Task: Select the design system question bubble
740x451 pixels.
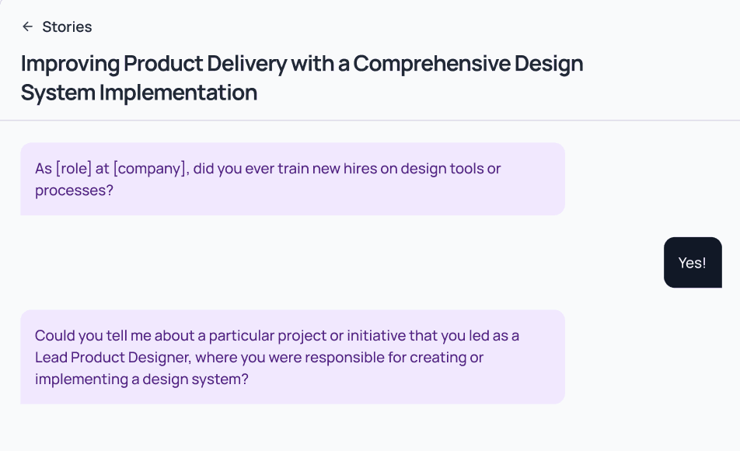Action: point(292,357)
